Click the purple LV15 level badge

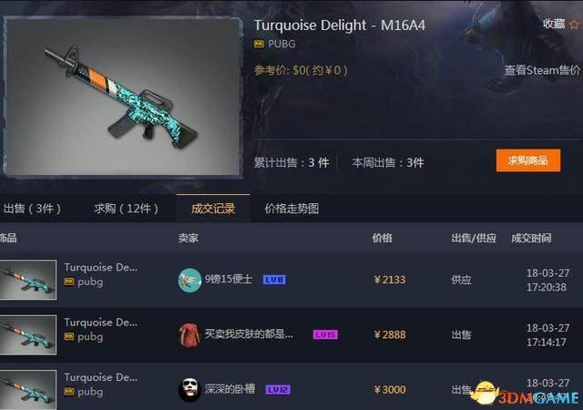[x=326, y=334]
